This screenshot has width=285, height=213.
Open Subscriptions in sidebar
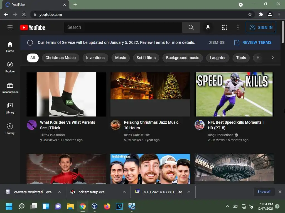point(10,88)
